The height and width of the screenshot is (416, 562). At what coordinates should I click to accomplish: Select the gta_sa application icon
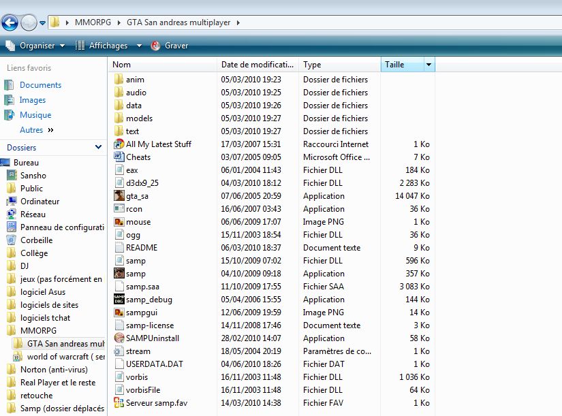[119, 195]
